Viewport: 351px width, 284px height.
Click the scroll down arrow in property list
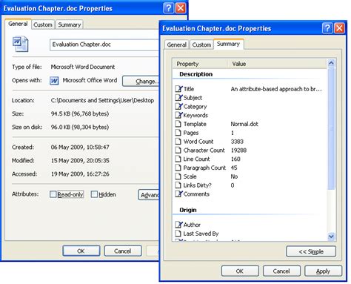tap(331, 237)
